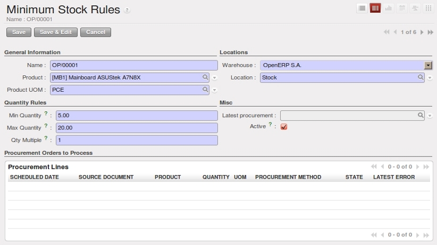Click the Save button

point(19,32)
